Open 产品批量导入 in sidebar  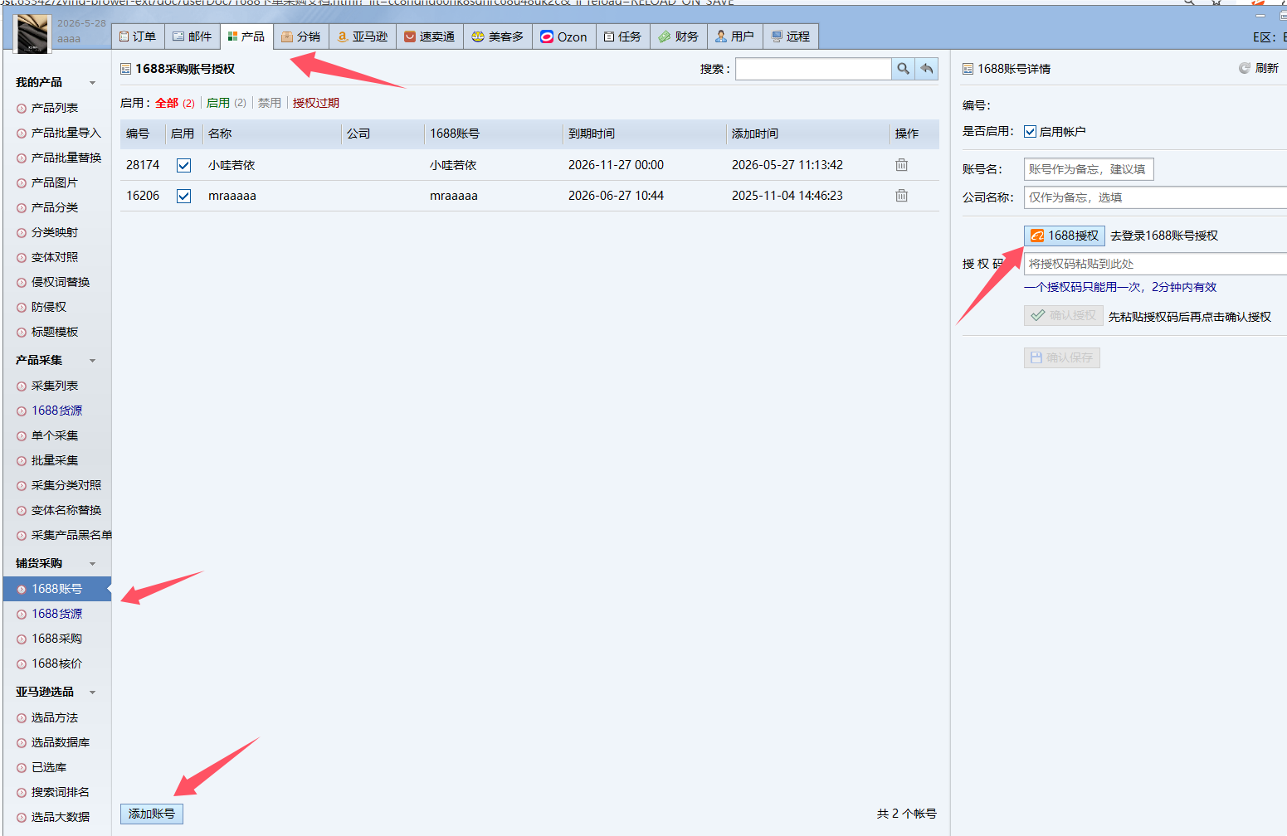[66, 133]
